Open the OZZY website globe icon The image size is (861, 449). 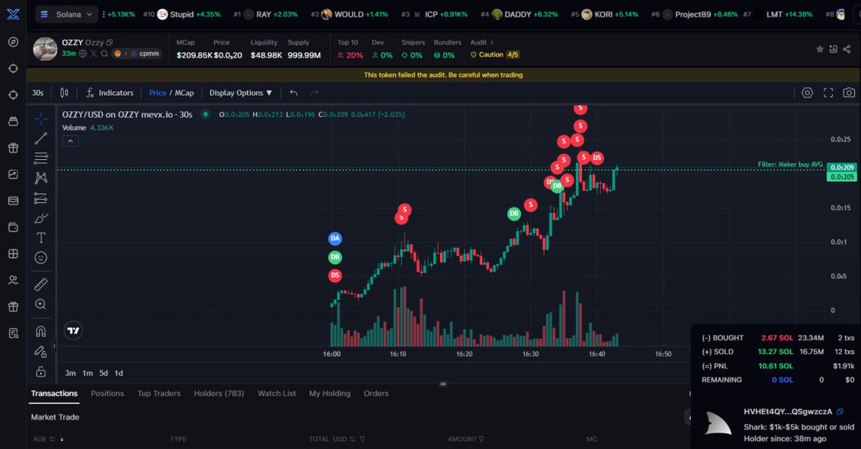(83, 54)
